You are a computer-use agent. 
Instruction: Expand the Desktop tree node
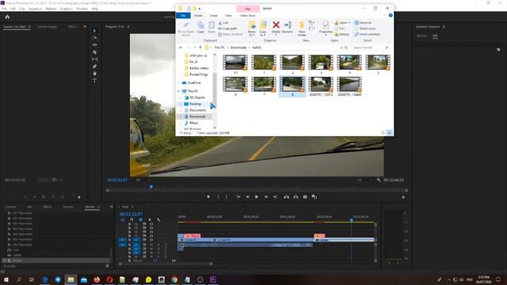click(x=181, y=104)
